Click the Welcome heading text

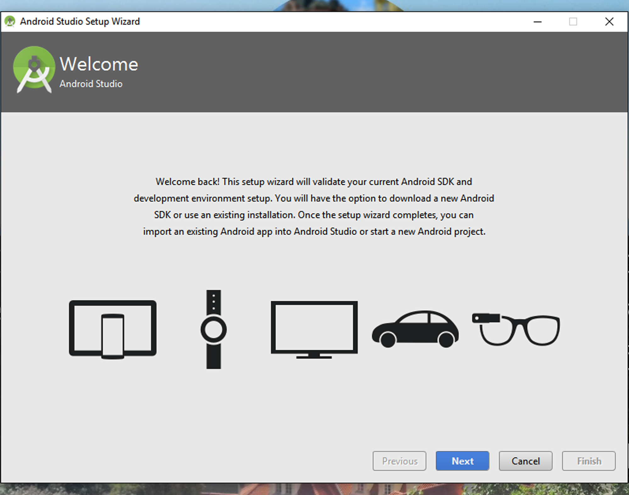pos(99,64)
